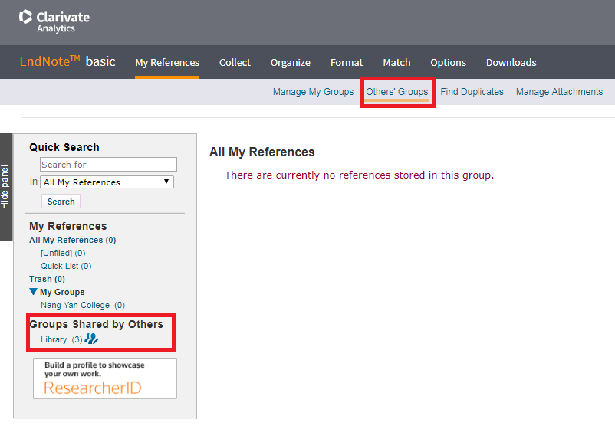The width and height of the screenshot is (615, 426).
Task: Click the Search button in Quick Search
Action: pyautogui.click(x=61, y=202)
